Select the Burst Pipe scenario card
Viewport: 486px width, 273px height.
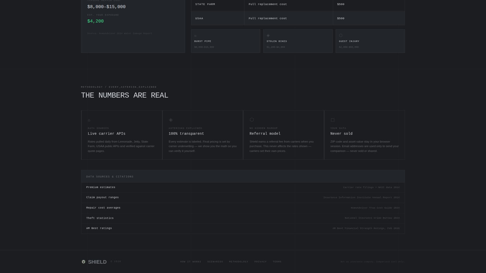226,41
